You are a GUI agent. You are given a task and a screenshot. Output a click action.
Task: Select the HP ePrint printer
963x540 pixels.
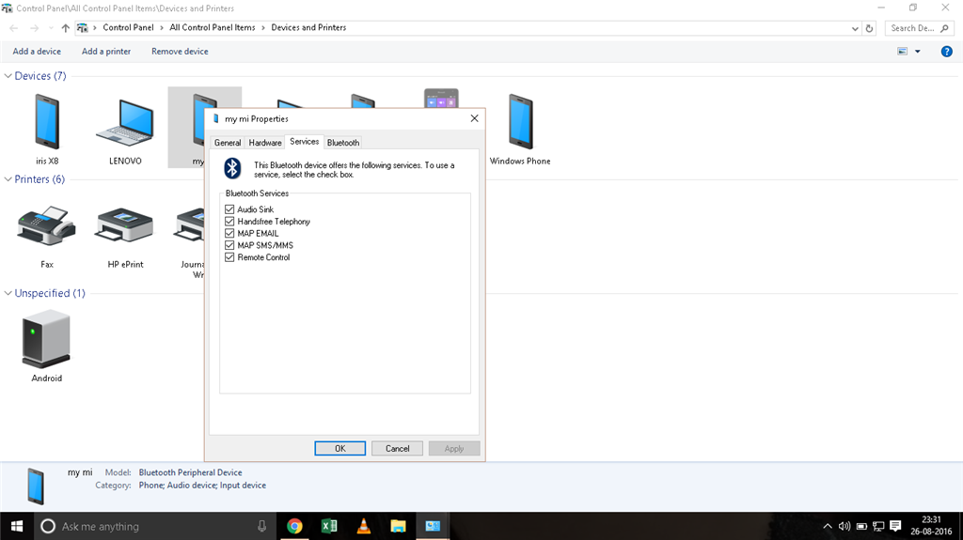tap(125, 237)
